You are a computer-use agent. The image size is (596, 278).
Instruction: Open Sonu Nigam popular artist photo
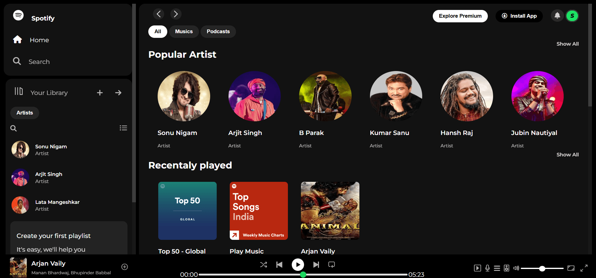click(x=184, y=96)
